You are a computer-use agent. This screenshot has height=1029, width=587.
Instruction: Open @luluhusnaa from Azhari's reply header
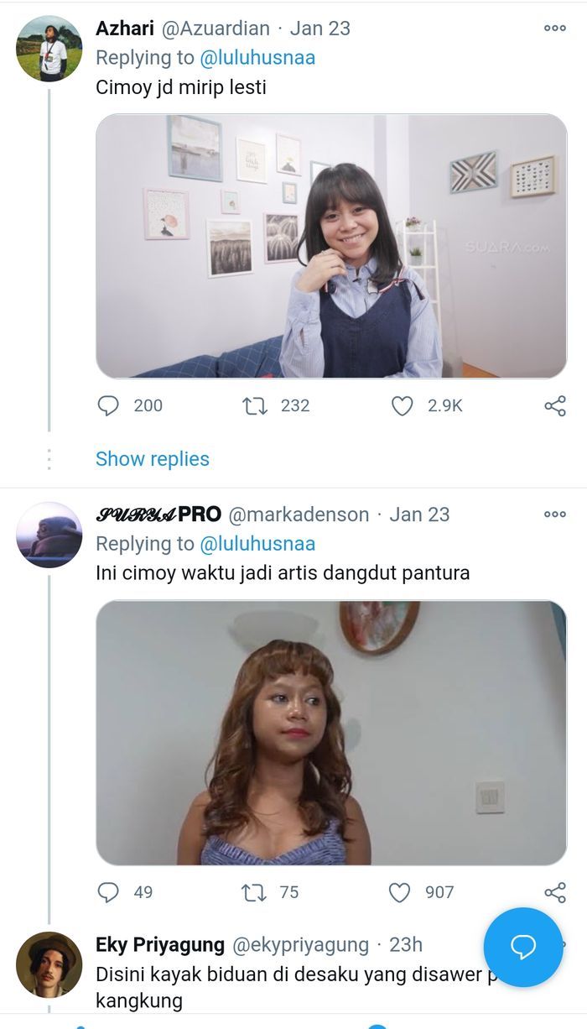(x=260, y=57)
